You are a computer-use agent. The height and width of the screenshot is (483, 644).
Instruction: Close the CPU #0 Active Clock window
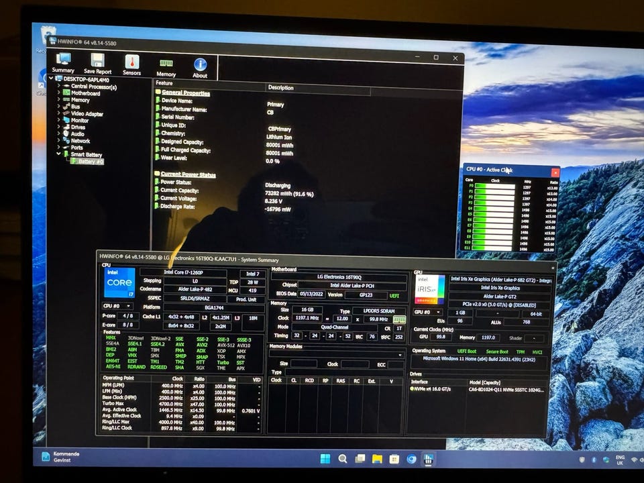[x=555, y=172]
